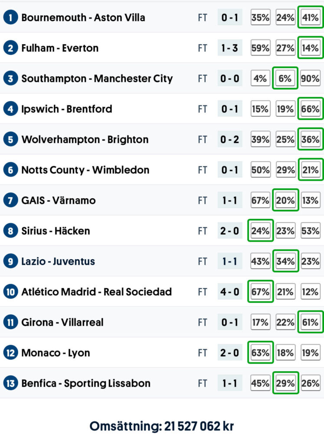Click the number 5 match badge
The height and width of the screenshot is (444, 324).
tap(10, 140)
